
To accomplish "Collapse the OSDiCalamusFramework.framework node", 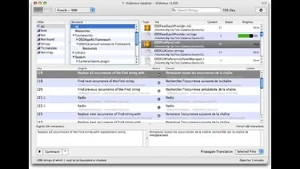I will click(77, 44).
